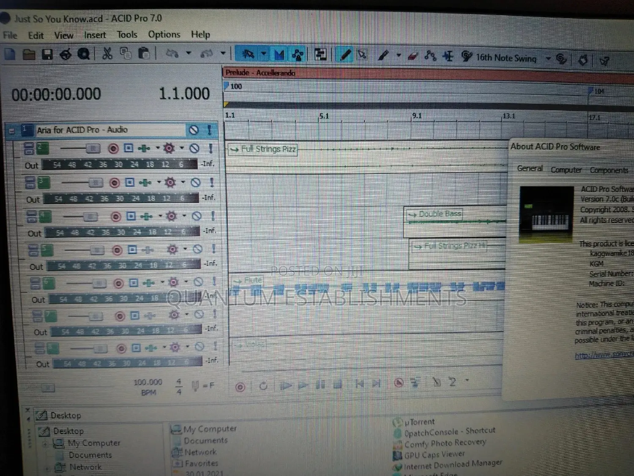Solo the Aria for ACID Pro track
634x476 pixels.
[209, 130]
